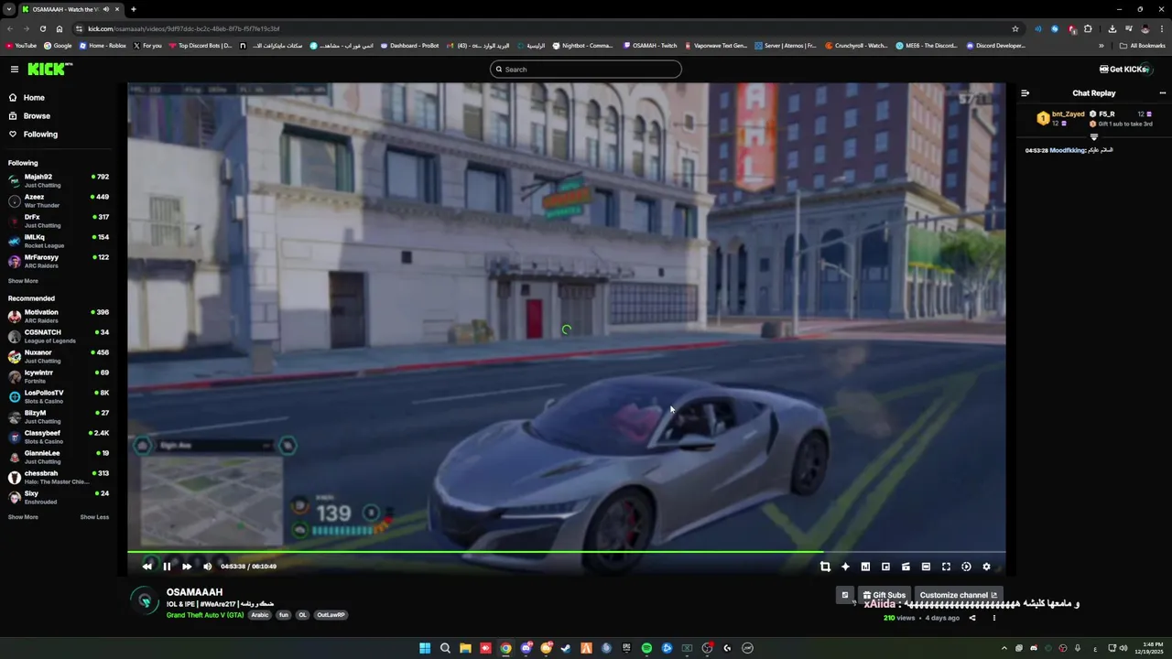Click the clip/crop icon in player
Viewport: 1172px width, 659px height.
tap(825, 567)
